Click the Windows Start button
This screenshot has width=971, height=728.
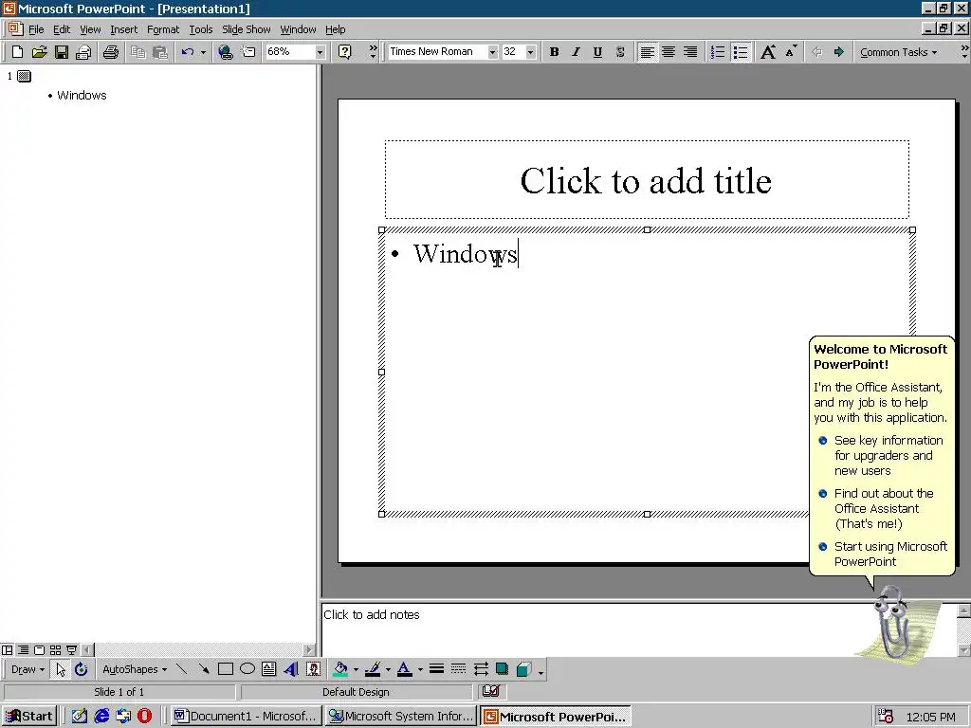click(29, 717)
